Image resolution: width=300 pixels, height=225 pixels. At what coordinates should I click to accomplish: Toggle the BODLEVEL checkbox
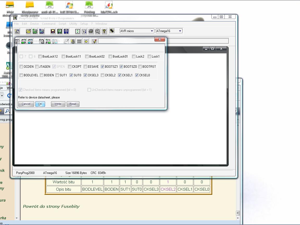coord(21,75)
